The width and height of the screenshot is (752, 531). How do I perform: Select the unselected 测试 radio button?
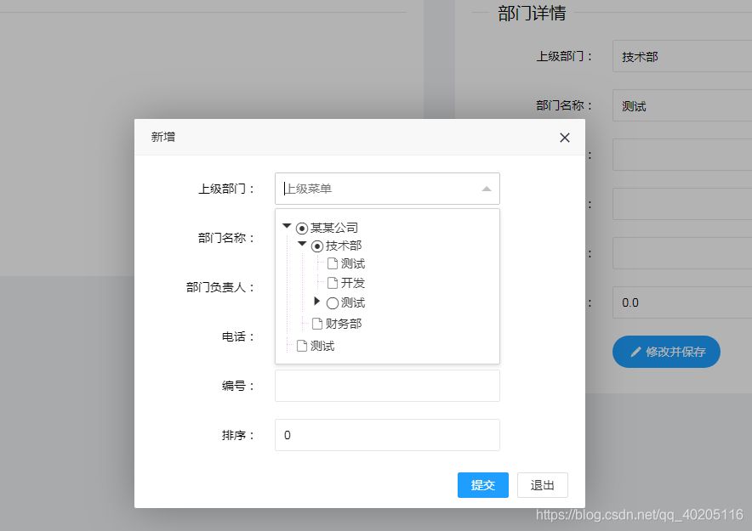point(331,302)
